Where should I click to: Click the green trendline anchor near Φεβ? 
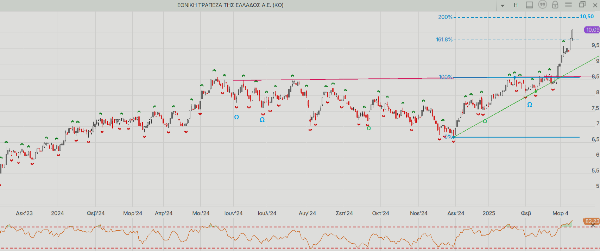(536, 91)
